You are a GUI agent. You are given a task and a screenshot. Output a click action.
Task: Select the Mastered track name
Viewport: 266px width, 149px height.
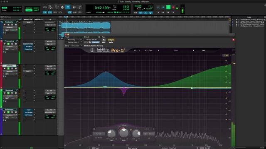point(9,90)
